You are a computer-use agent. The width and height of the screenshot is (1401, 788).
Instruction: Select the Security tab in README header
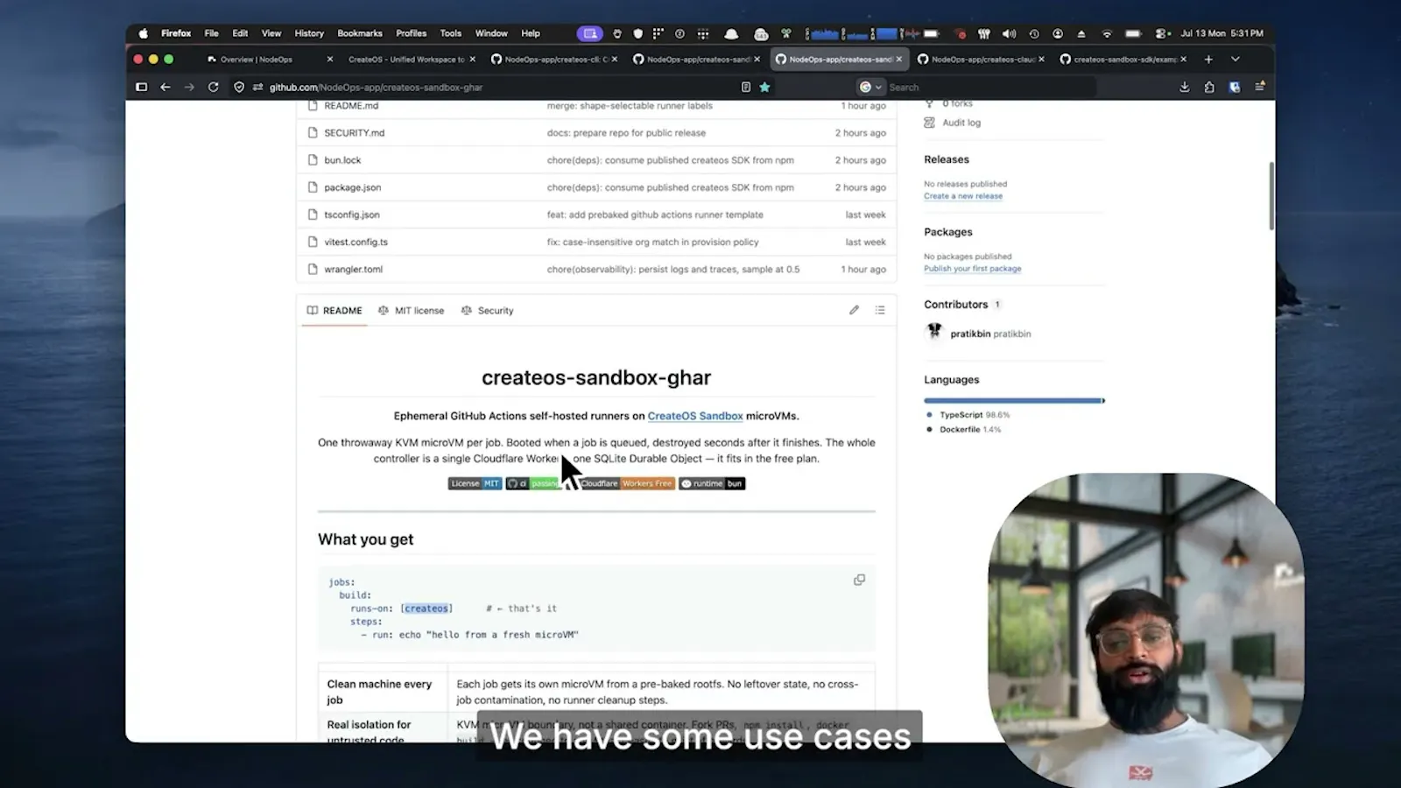tap(487, 311)
